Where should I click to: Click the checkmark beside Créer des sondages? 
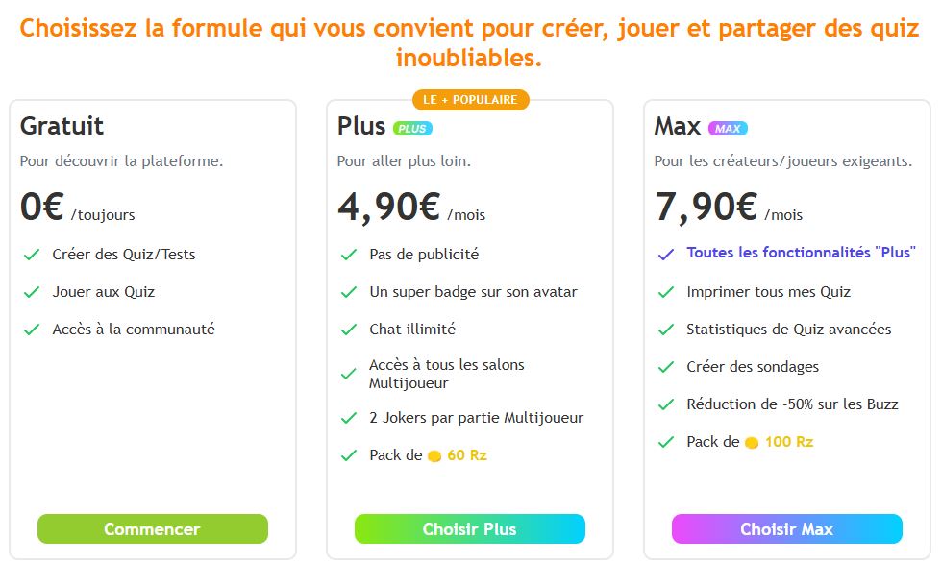[x=665, y=367]
